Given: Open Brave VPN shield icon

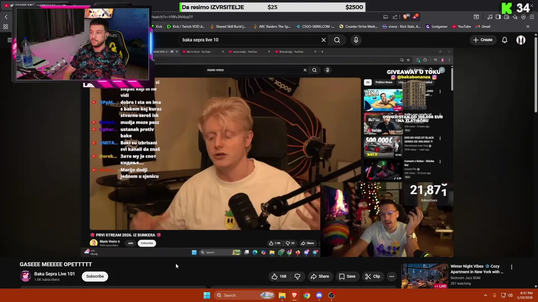Looking at the screenshot, I should click(523, 17).
